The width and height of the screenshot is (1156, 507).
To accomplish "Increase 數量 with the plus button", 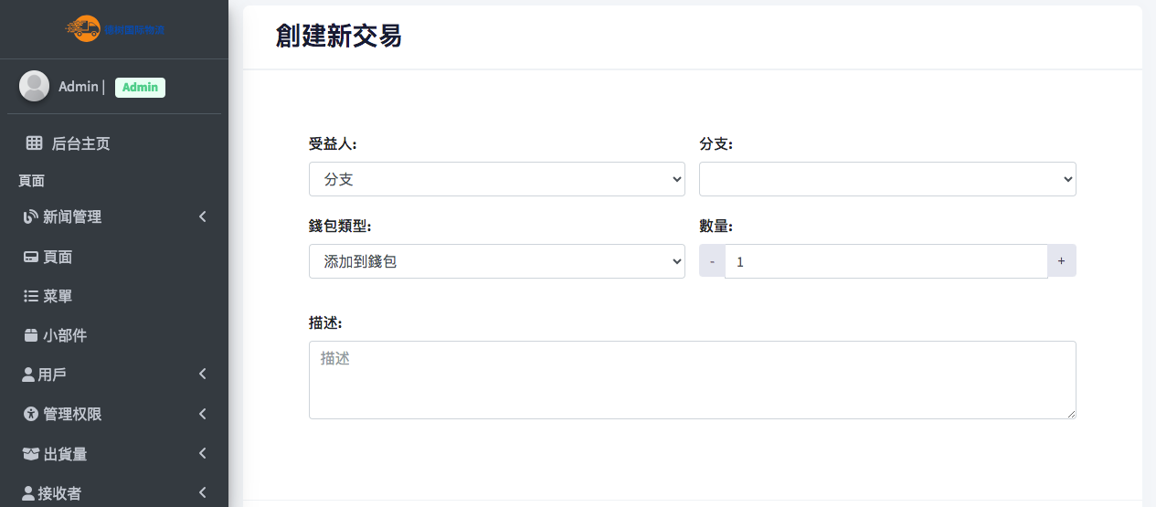I will tap(1061, 261).
